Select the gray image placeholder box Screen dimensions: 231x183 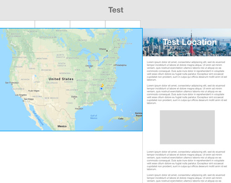187,127
